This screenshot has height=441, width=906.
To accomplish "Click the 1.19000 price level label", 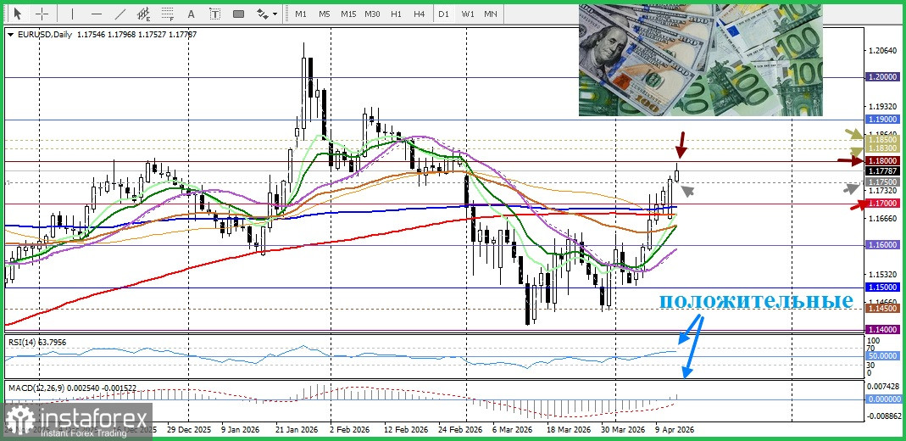I will (883, 119).
